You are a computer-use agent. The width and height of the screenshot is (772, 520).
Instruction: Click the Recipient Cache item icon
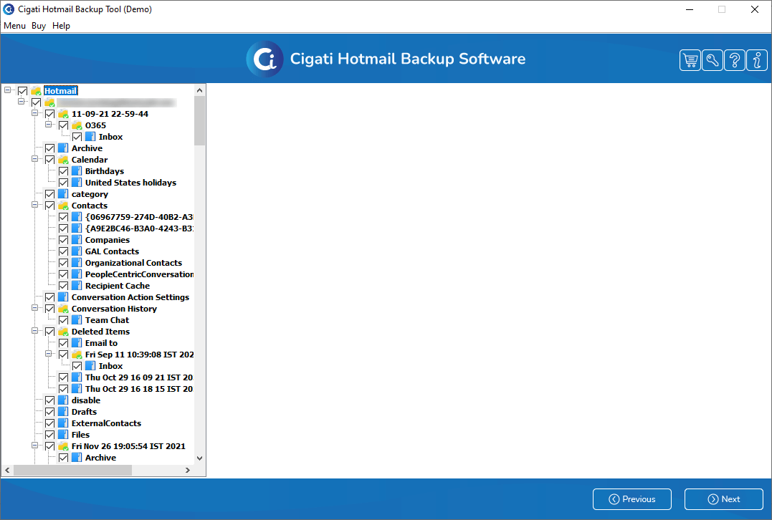76,285
